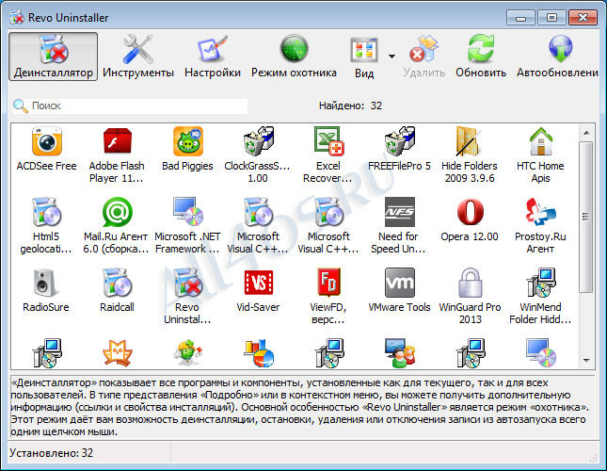Close the Revo Uninstaller window
607x471 pixels.
583,18
